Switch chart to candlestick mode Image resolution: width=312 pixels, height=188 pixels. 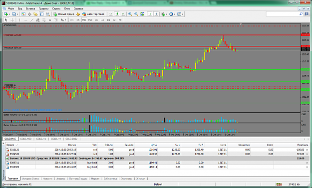pos(117,14)
